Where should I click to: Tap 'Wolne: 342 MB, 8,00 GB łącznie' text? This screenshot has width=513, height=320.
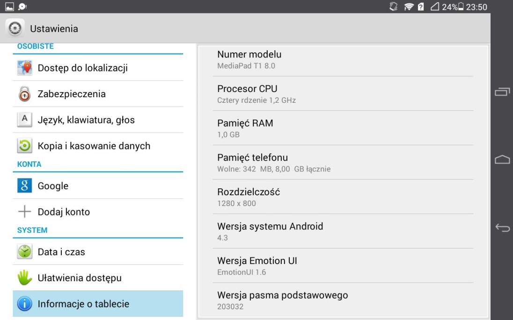[274, 169]
